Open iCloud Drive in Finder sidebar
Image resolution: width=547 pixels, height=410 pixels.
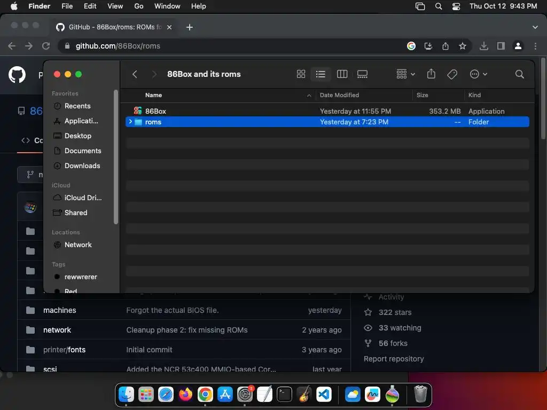(x=83, y=198)
